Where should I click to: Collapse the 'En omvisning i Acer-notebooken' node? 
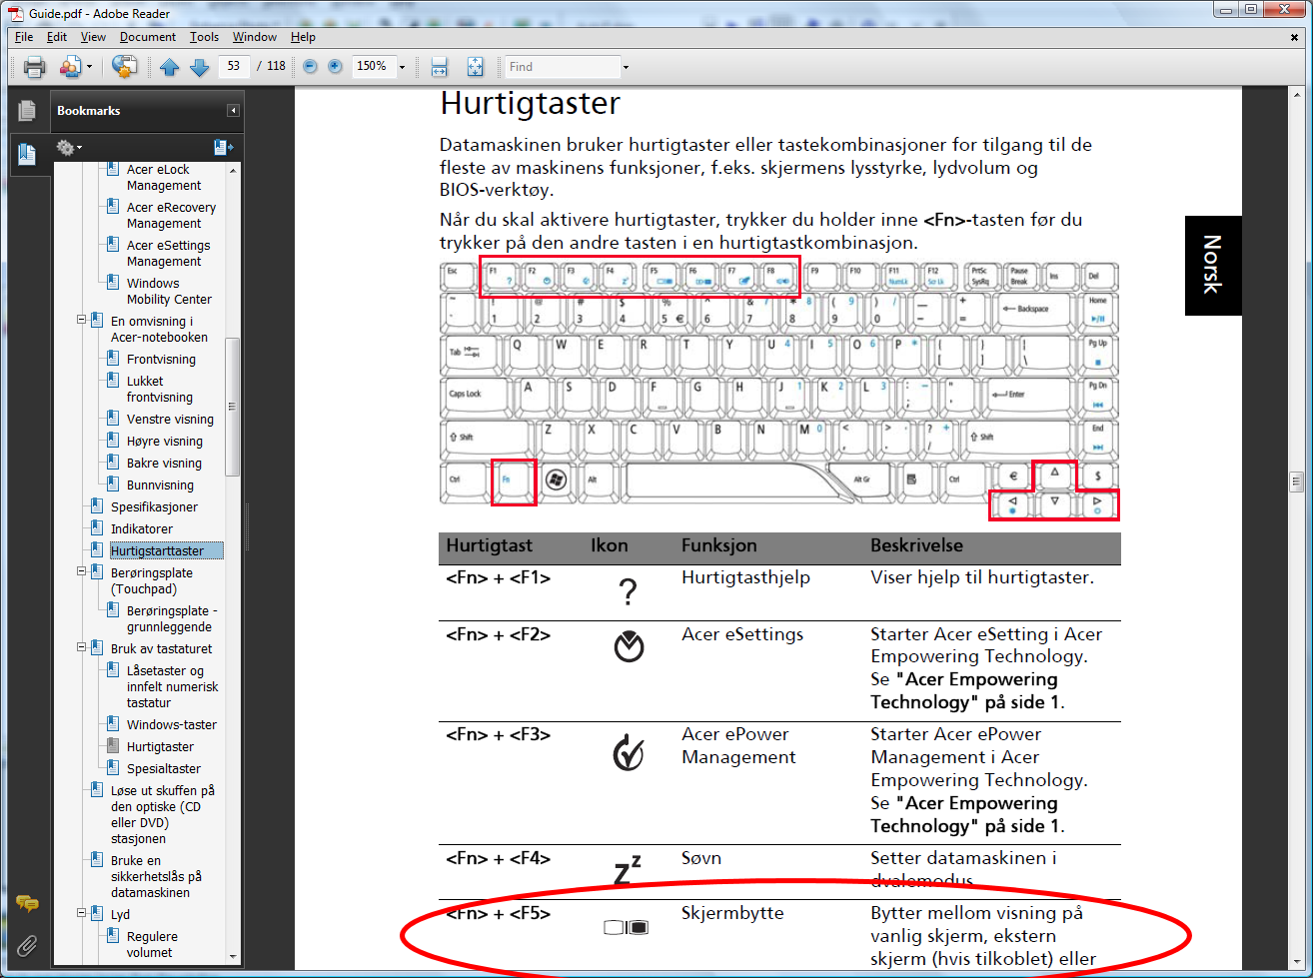click(82, 321)
